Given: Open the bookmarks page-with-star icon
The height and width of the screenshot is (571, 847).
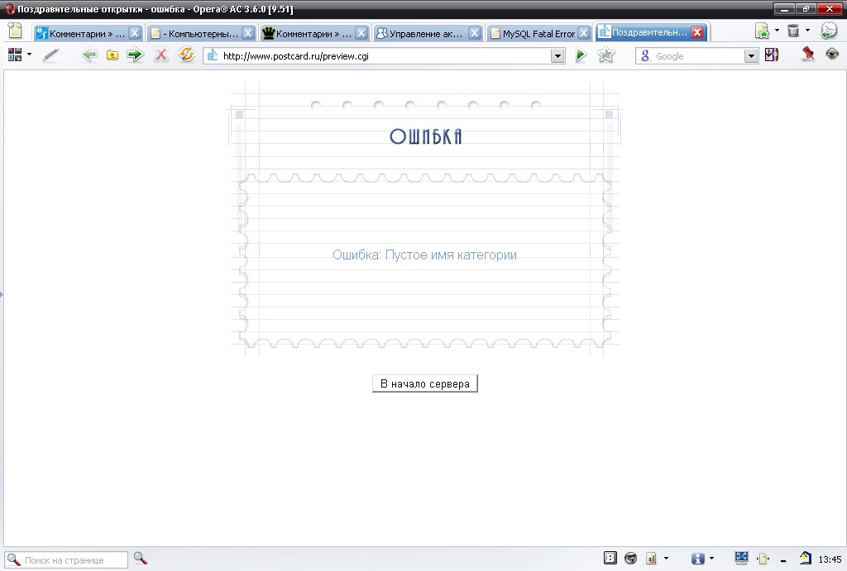Looking at the screenshot, I should 762,31.
